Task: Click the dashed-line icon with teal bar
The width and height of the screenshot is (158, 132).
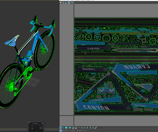Action: point(85,128)
